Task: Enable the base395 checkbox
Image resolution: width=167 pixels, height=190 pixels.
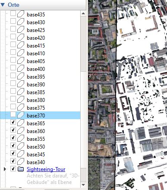Action: tap(13, 76)
